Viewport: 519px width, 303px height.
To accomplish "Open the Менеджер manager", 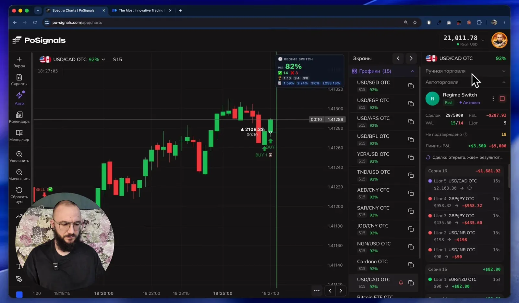I will tap(19, 135).
